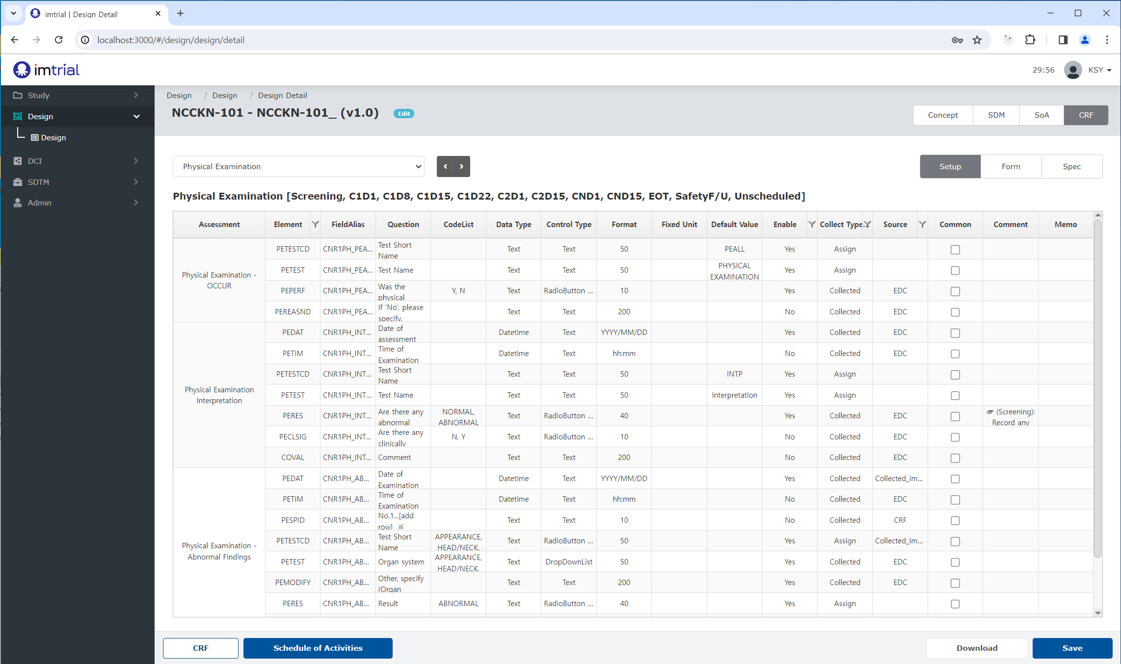This screenshot has width=1121, height=664.
Task: Go to next form with right arrow
Action: coord(462,166)
